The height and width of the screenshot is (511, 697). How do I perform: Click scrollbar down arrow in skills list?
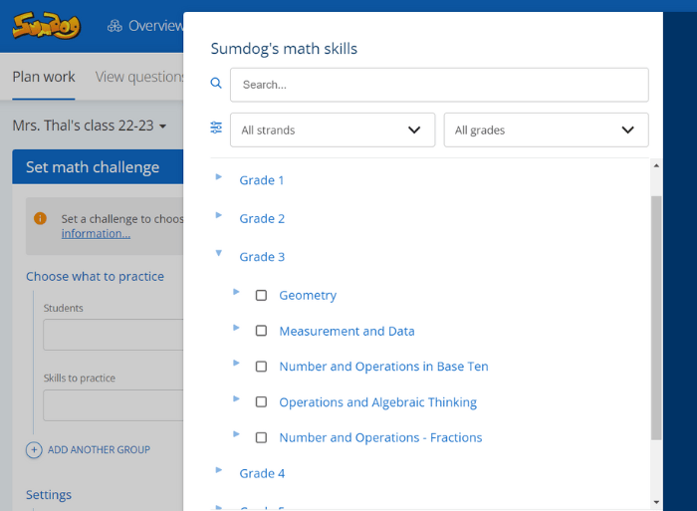(x=656, y=502)
